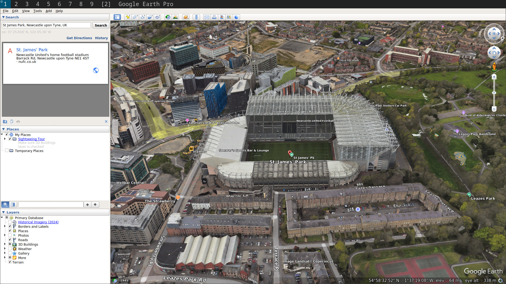
Task: Select the Add Polygon tool
Action: [135, 17]
